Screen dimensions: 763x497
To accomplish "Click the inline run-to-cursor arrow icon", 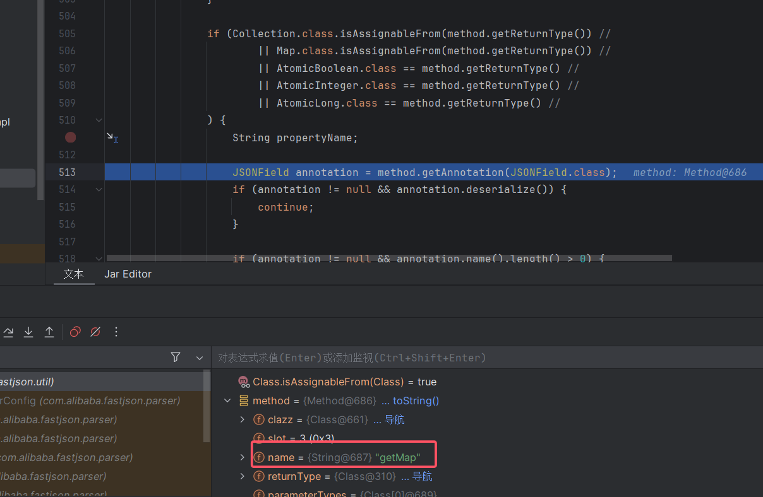I will pos(111,137).
